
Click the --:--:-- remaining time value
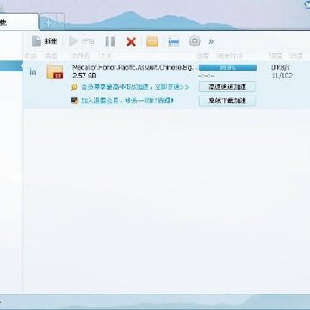[207, 77]
